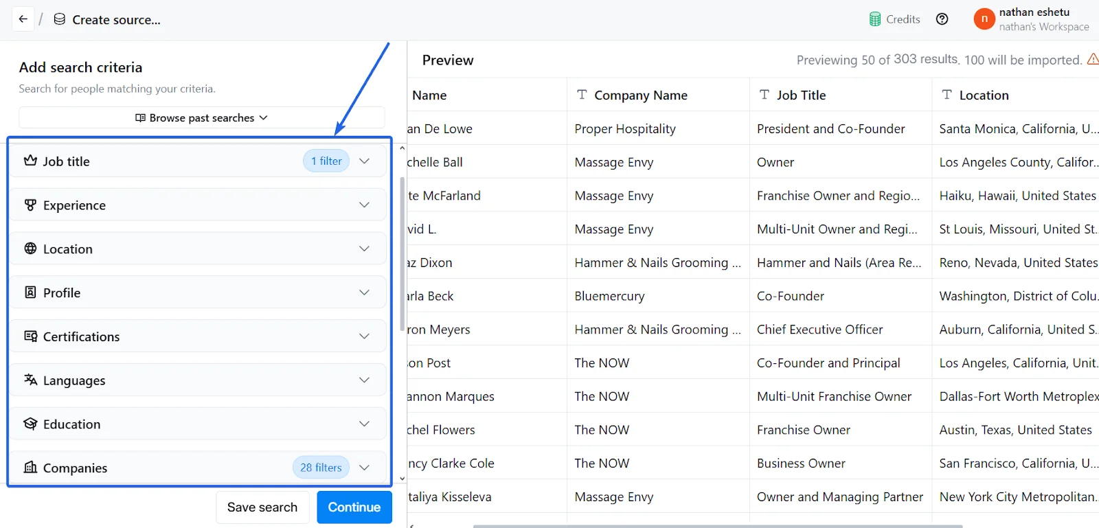1099x528 pixels.
Task: Expand the Companies section chevron
Action: coord(364,468)
